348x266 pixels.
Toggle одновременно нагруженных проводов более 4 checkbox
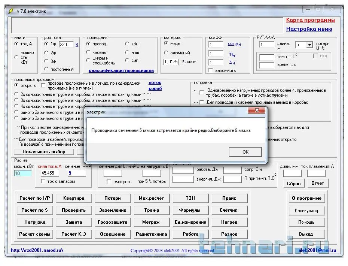pyautogui.click(x=202, y=93)
